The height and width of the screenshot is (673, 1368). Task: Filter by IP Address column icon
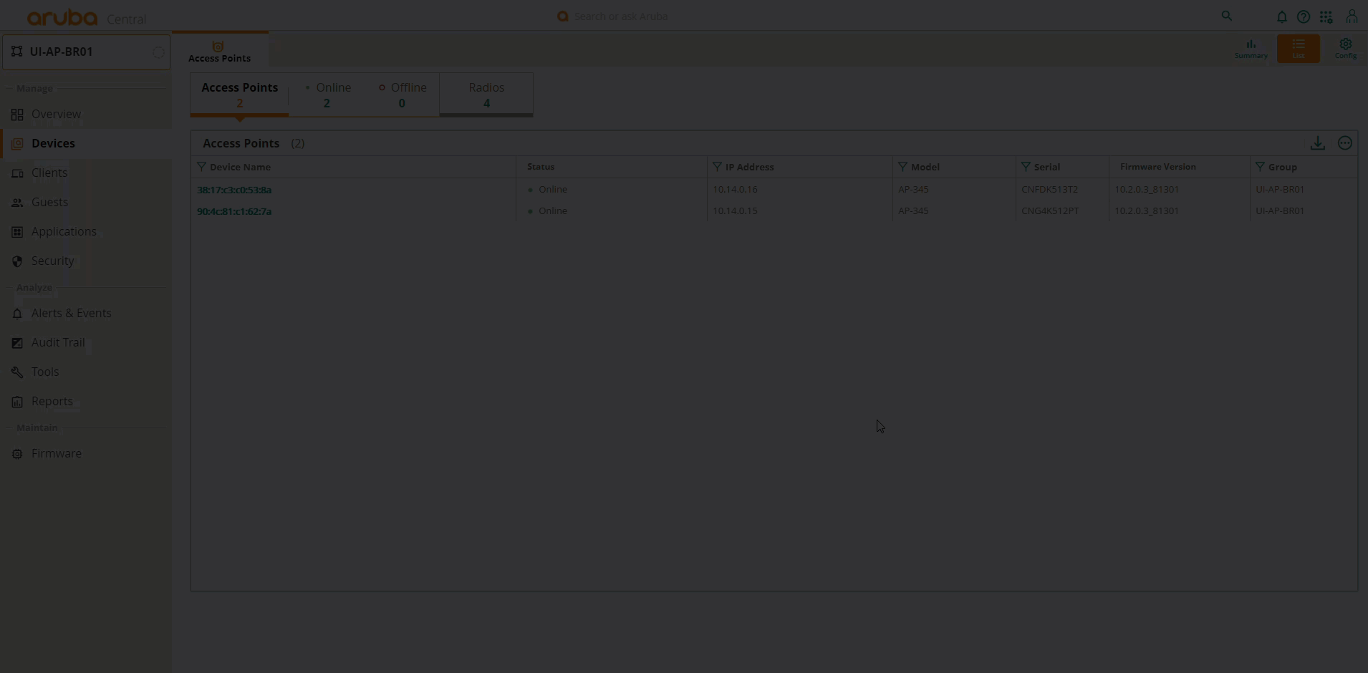pos(717,167)
